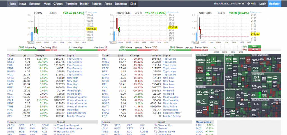Select the Insider Selling signal link
Viewport: 287px width, 135px height.
pyautogui.click(x=172, y=116)
